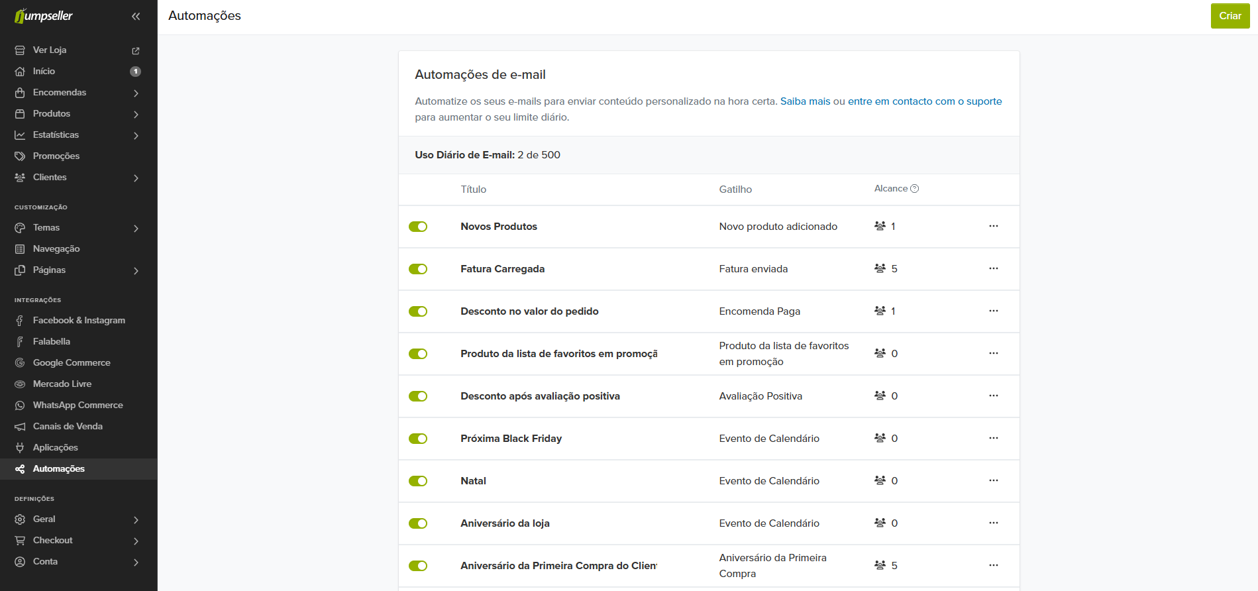
Task: Collapse the sidebar with double-chevron icon
Action: [x=136, y=17]
